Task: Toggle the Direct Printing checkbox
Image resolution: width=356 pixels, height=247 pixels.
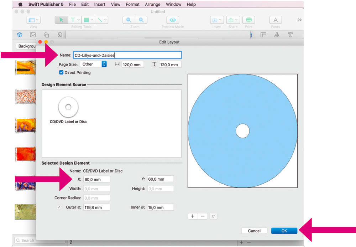Action: (x=61, y=72)
